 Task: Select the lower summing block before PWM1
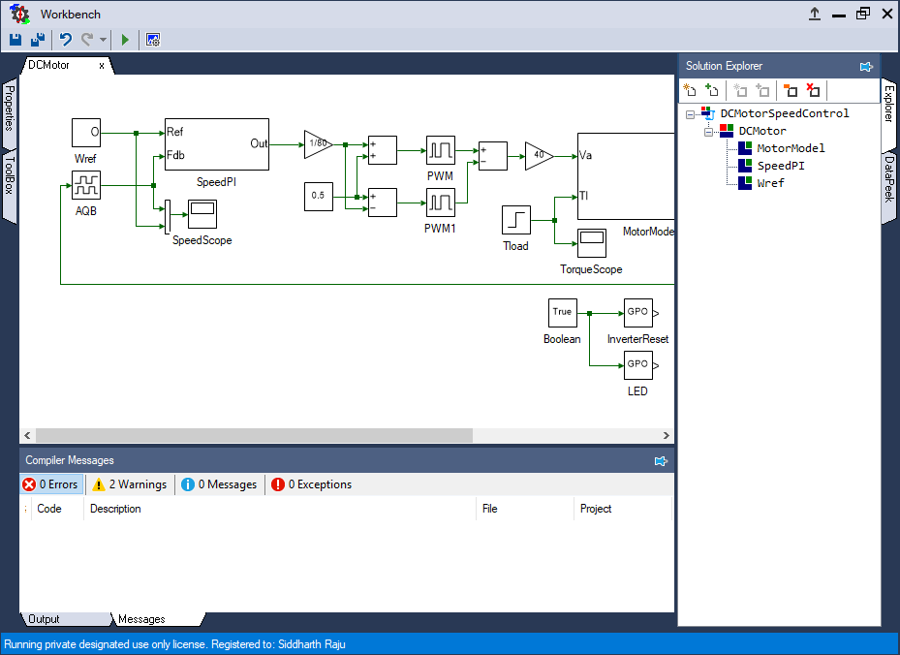click(x=383, y=203)
